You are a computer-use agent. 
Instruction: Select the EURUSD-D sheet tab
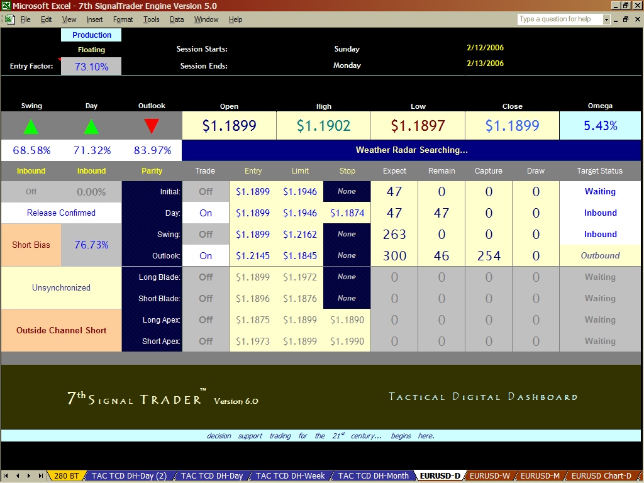pos(440,476)
